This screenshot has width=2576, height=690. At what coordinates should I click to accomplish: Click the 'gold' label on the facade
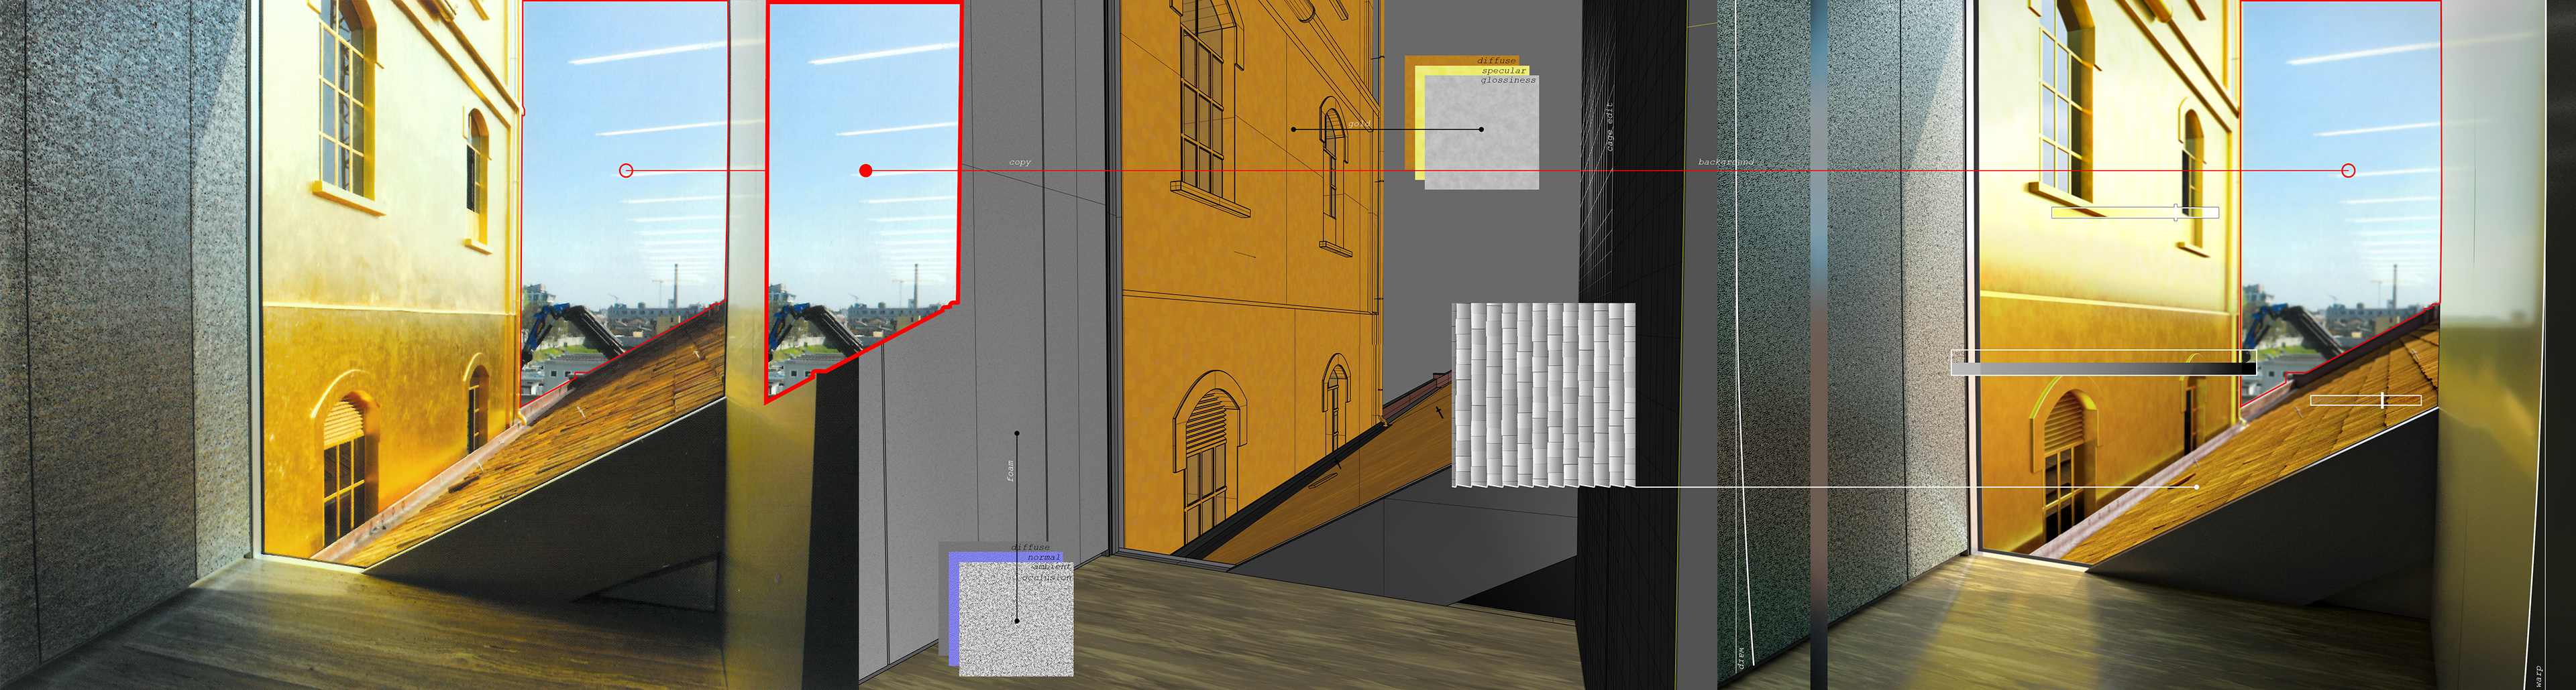(x=1359, y=124)
